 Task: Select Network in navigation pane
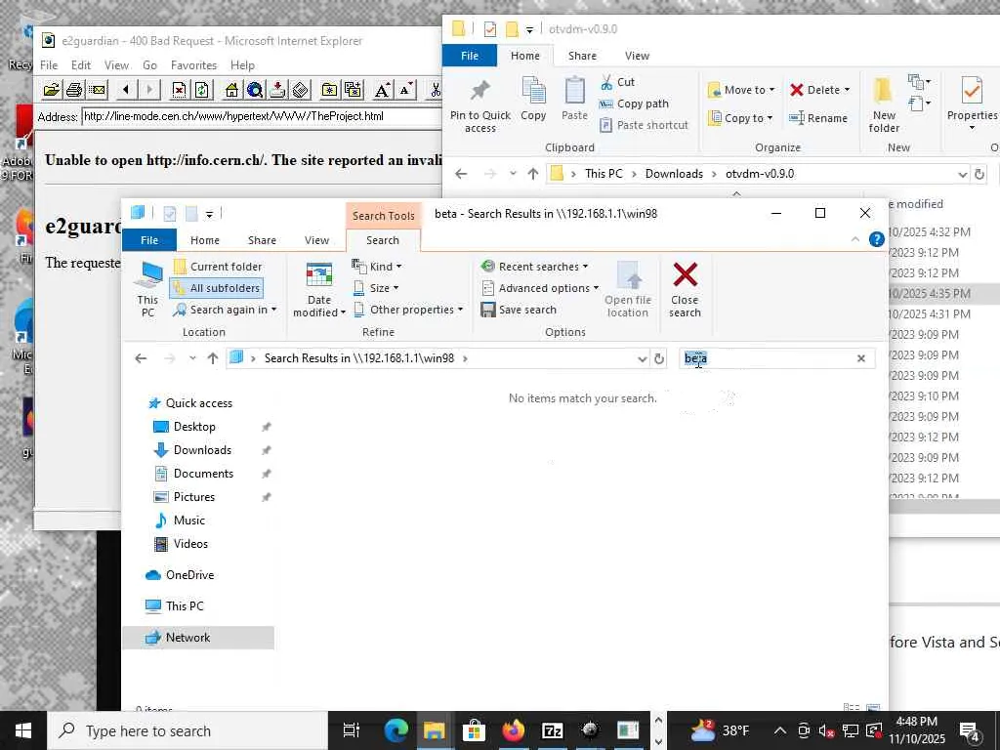point(198,637)
